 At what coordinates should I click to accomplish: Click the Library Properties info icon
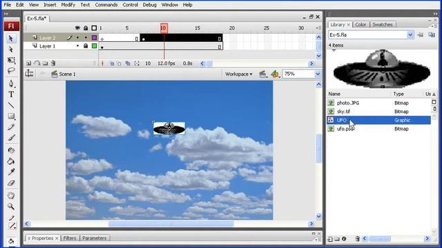[344, 239]
